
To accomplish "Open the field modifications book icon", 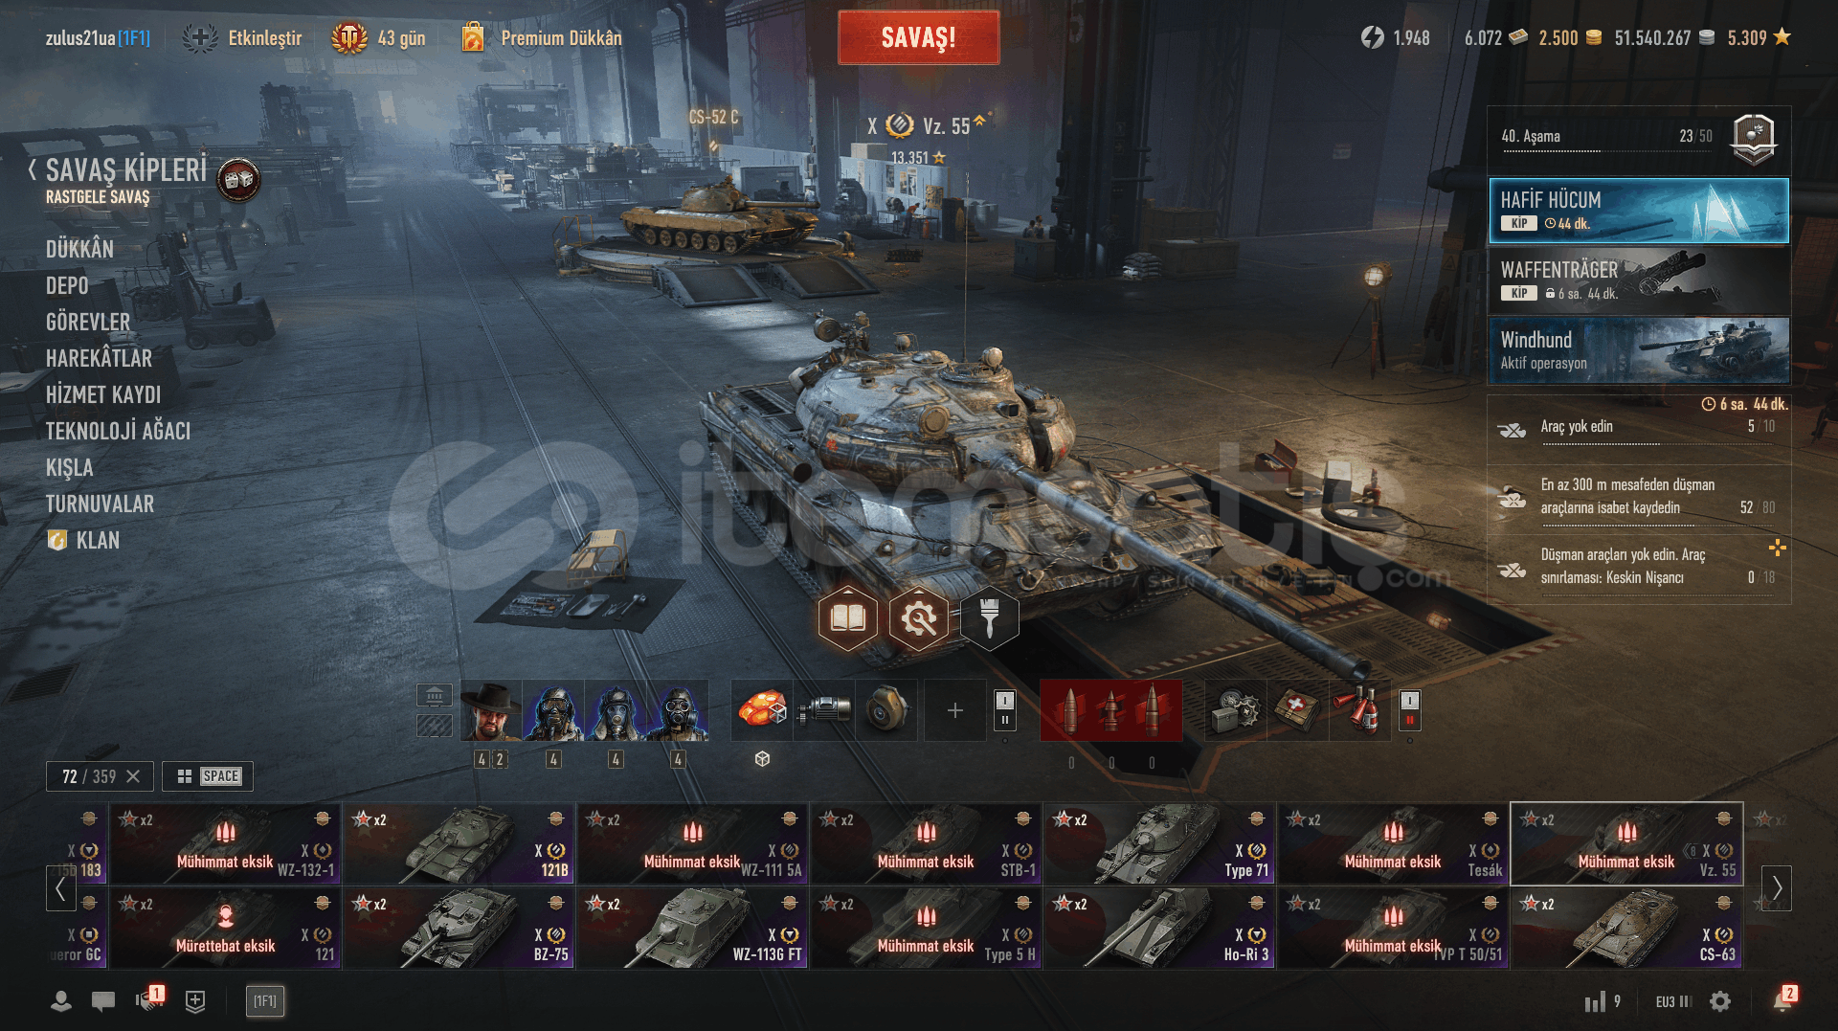I will 847,618.
